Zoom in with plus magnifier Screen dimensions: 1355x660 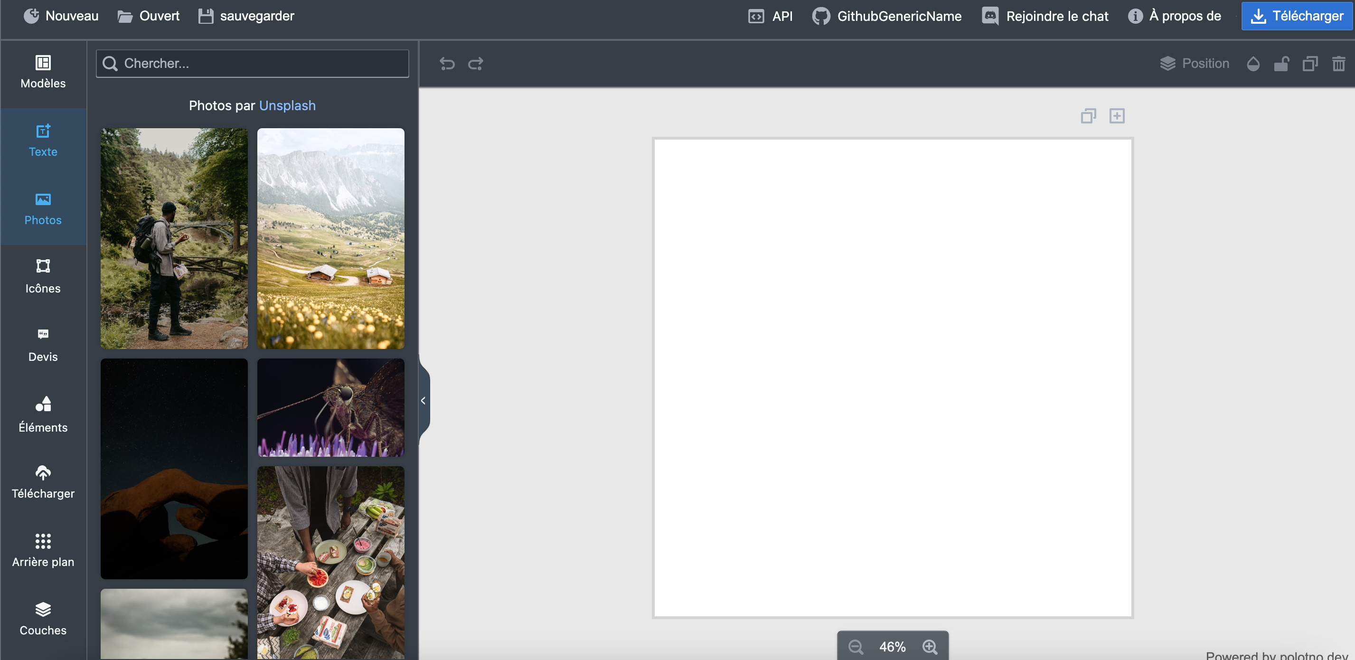(x=930, y=646)
